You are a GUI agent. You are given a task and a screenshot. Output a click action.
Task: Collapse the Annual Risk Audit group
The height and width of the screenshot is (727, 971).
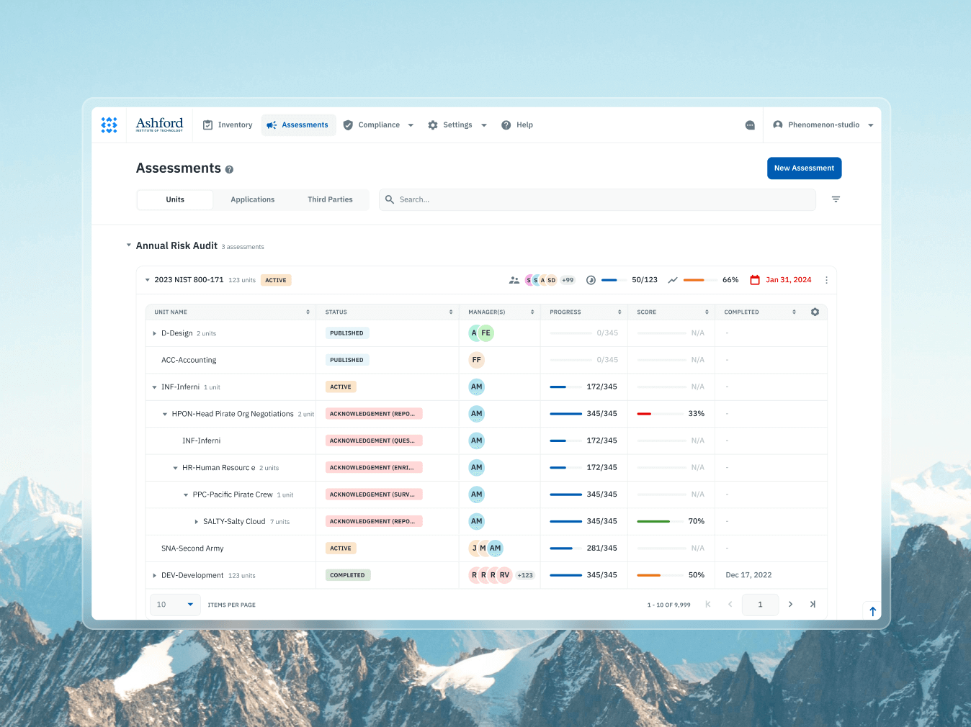tap(129, 245)
